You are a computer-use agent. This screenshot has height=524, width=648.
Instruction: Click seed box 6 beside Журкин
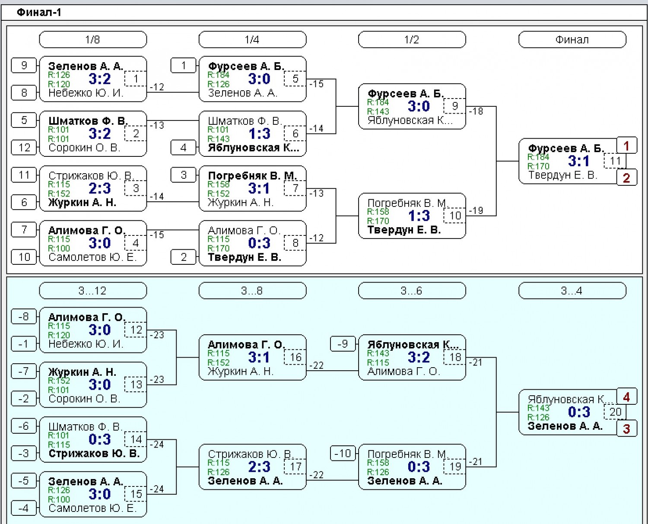[x=24, y=202]
